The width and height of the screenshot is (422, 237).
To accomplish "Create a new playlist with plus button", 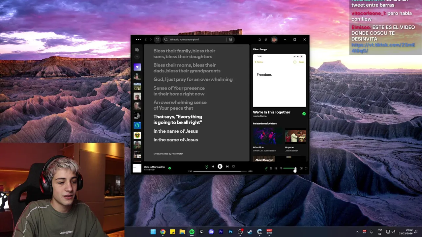I will [137, 57].
